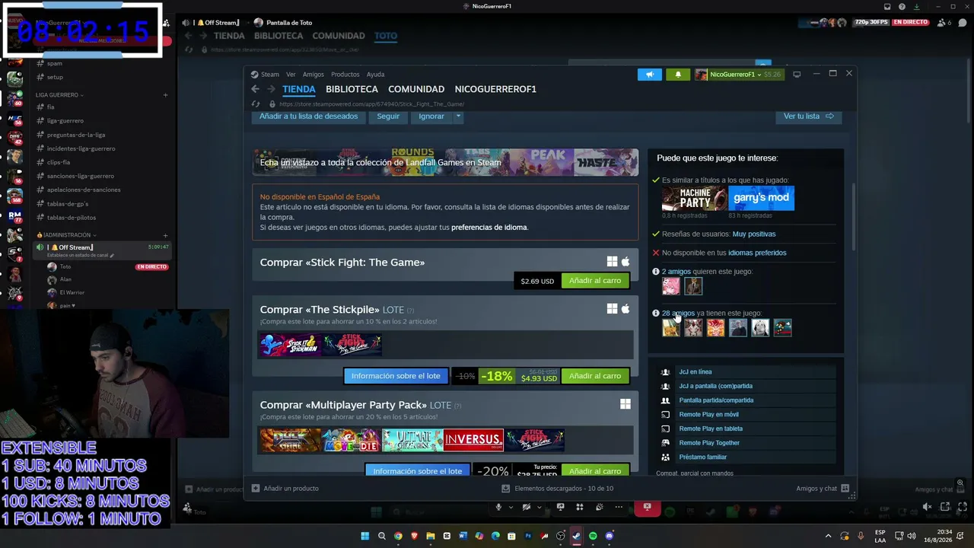
Task: Open Discord from the taskbar
Action: click(x=610, y=536)
